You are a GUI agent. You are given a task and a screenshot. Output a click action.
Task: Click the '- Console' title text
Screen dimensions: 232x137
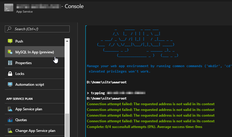(72, 6)
